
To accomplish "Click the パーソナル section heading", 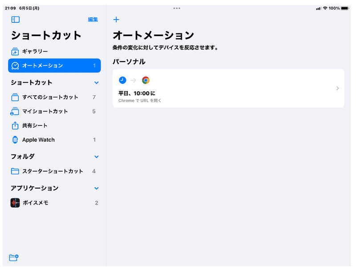I will [x=129, y=62].
